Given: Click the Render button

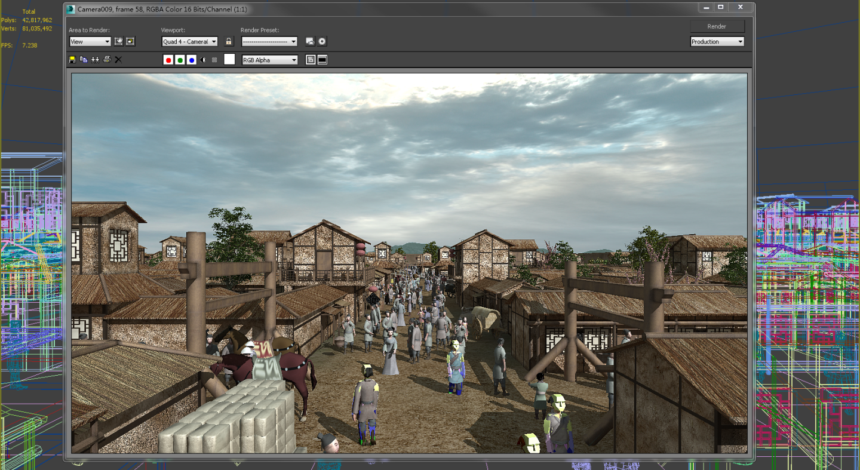Looking at the screenshot, I should (717, 26).
